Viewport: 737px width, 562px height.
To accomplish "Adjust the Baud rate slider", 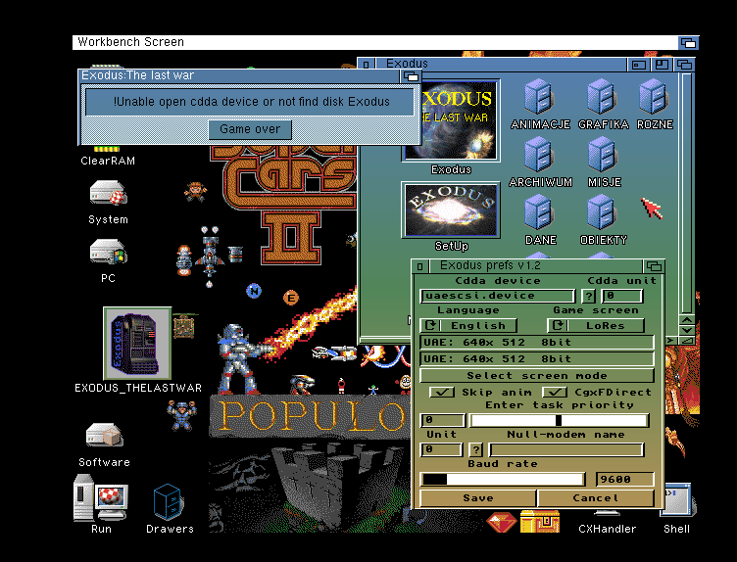I will (x=503, y=480).
